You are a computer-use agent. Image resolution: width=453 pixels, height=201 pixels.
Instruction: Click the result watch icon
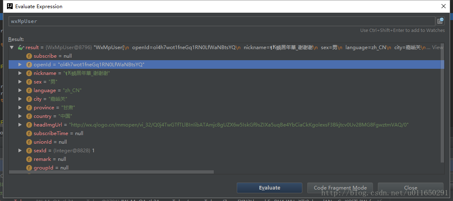(x=21, y=47)
